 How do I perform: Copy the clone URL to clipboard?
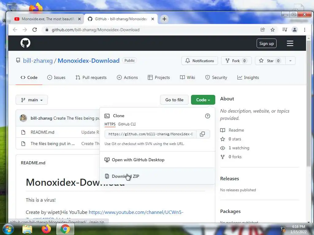(x=202, y=134)
